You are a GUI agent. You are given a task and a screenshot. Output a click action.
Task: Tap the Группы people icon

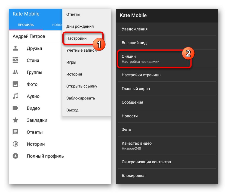(x=16, y=72)
